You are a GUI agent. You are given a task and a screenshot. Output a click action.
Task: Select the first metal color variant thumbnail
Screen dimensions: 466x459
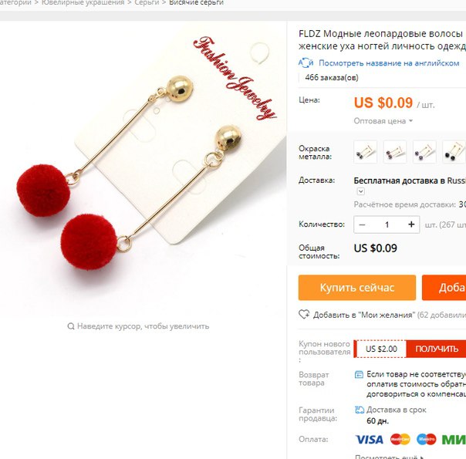[365, 152]
